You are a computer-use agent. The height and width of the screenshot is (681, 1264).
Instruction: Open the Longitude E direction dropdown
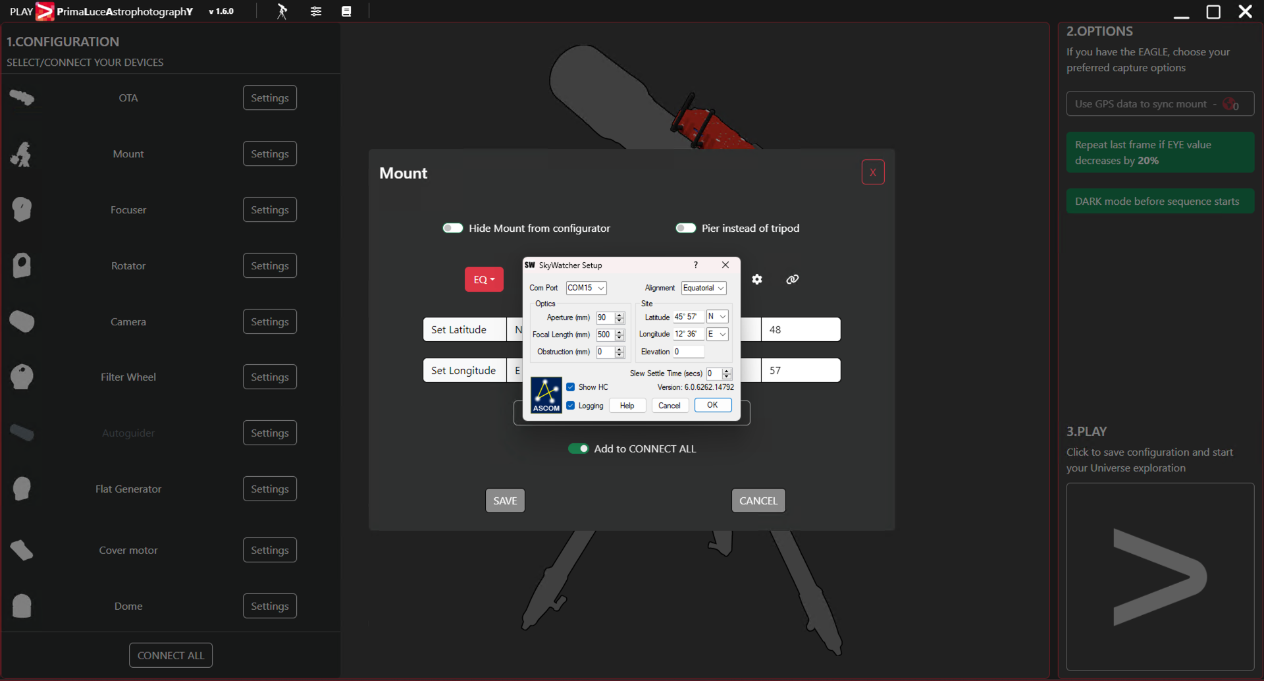tap(717, 334)
